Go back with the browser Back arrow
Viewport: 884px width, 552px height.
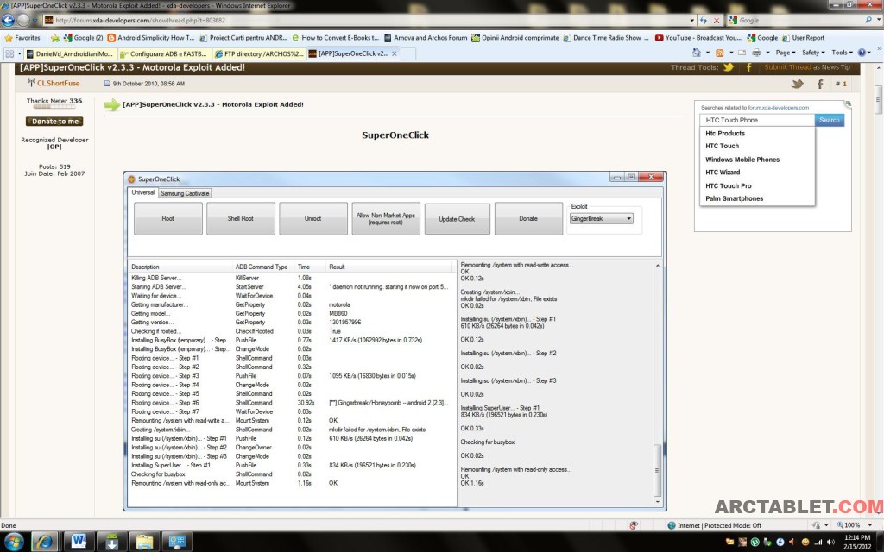tap(8, 21)
